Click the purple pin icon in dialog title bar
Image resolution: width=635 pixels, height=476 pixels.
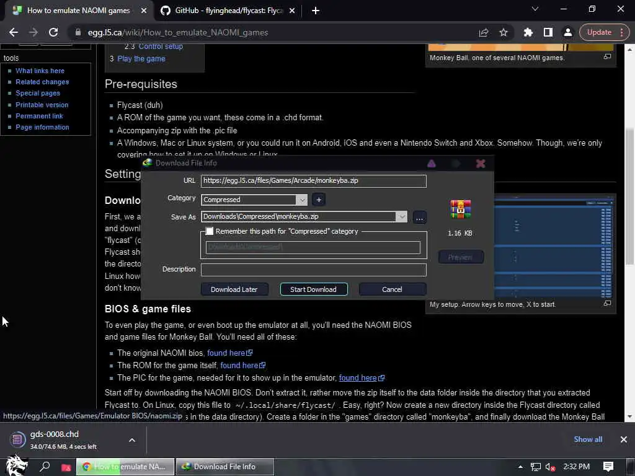(x=432, y=164)
